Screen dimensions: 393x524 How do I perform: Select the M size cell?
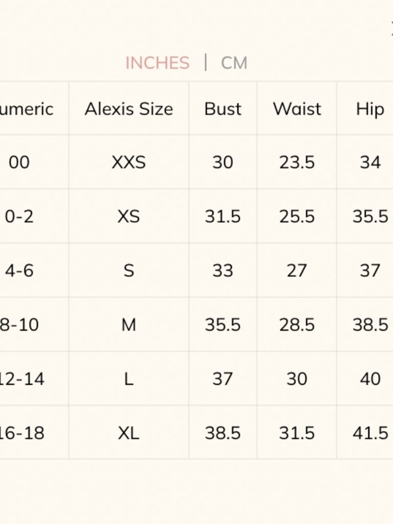point(129,325)
